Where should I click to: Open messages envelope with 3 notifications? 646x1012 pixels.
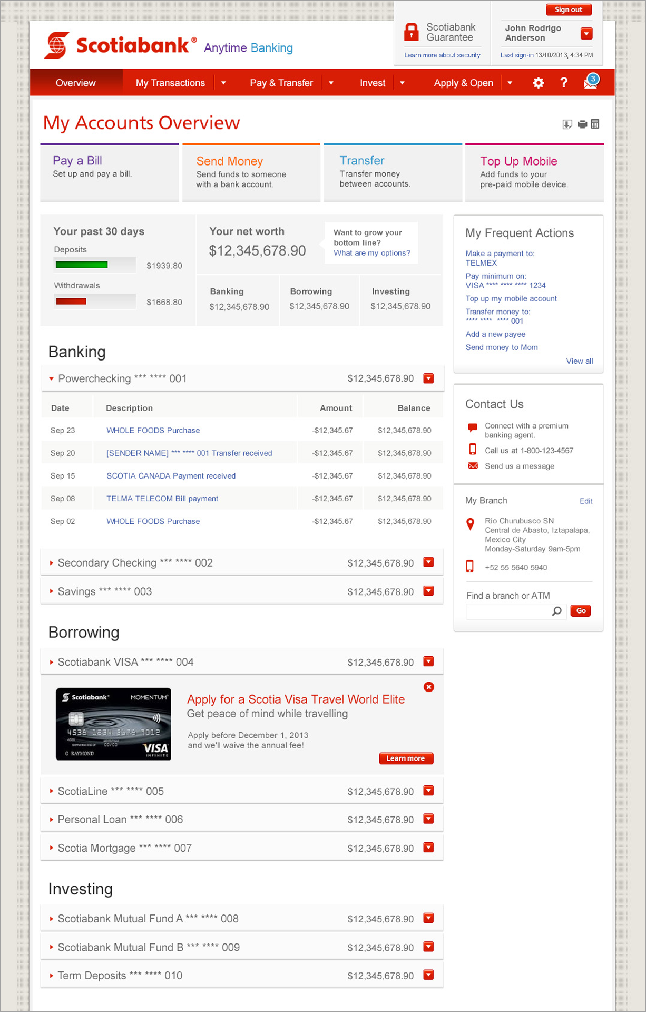click(591, 82)
